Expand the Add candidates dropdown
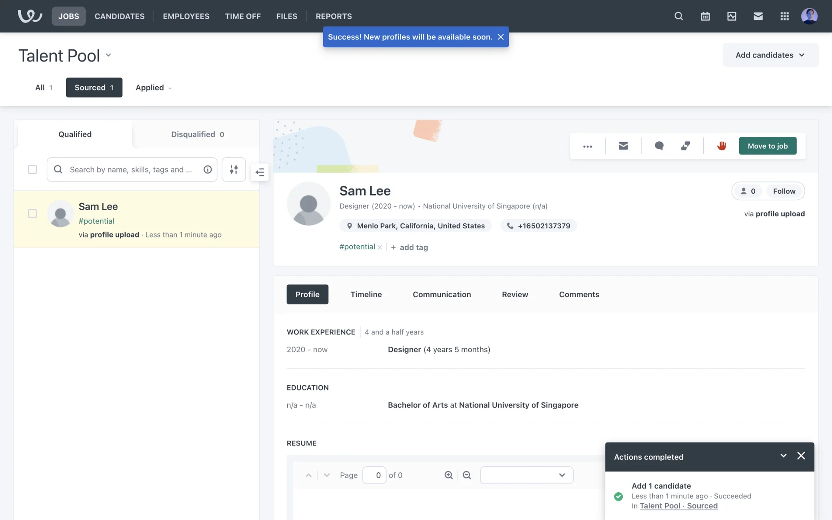Screen dimensions: 832x520 (x=770, y=55)
